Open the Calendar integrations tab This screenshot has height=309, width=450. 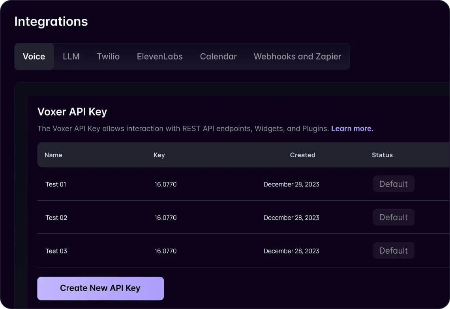pyautogui.click(x=218, y=56)
